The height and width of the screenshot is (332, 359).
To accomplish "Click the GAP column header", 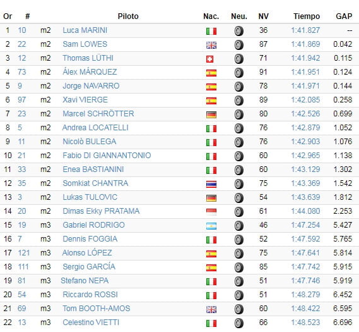I will (344, 16).
